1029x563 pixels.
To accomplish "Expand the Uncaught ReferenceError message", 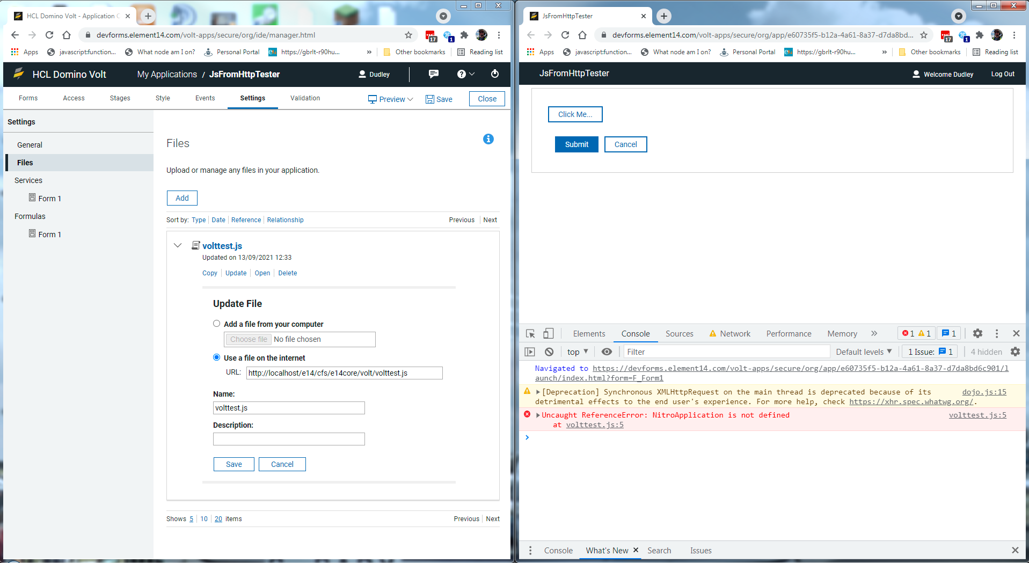I will (538, 415).
